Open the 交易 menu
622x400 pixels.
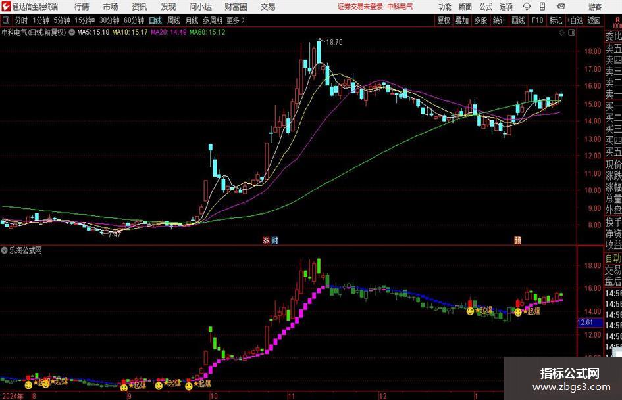click(268, 7)
